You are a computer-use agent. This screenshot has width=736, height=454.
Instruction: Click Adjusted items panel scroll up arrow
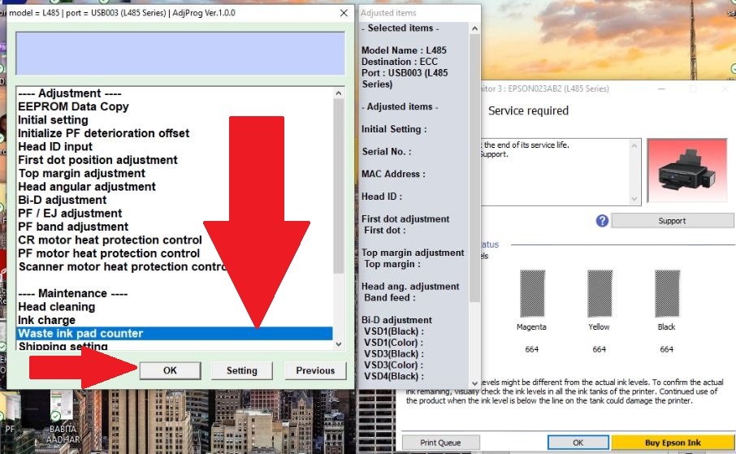click(474, 28)
